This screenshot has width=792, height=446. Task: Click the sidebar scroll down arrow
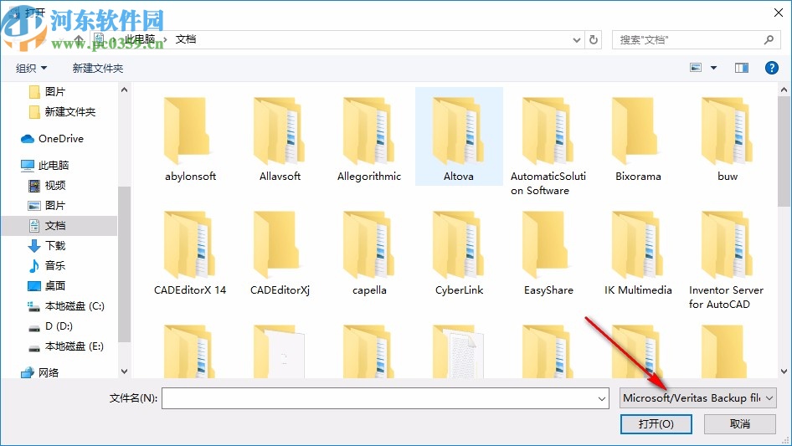pos(124,372)
